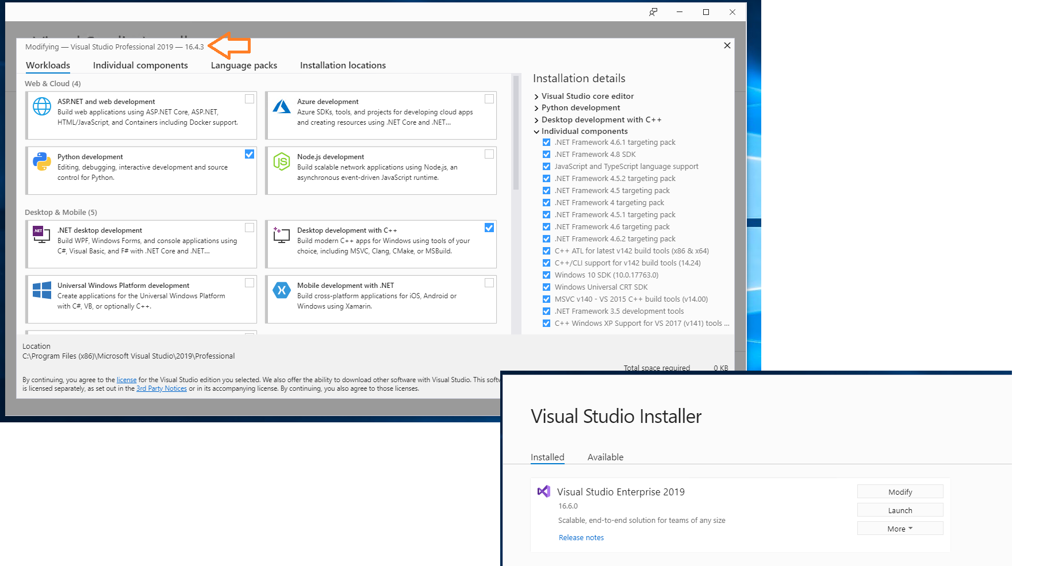This screenshot has height=566, width=1047.
Task: Uncheck MSVC v140 VS 2015 build tools
Action: click(x=547, y=299)
